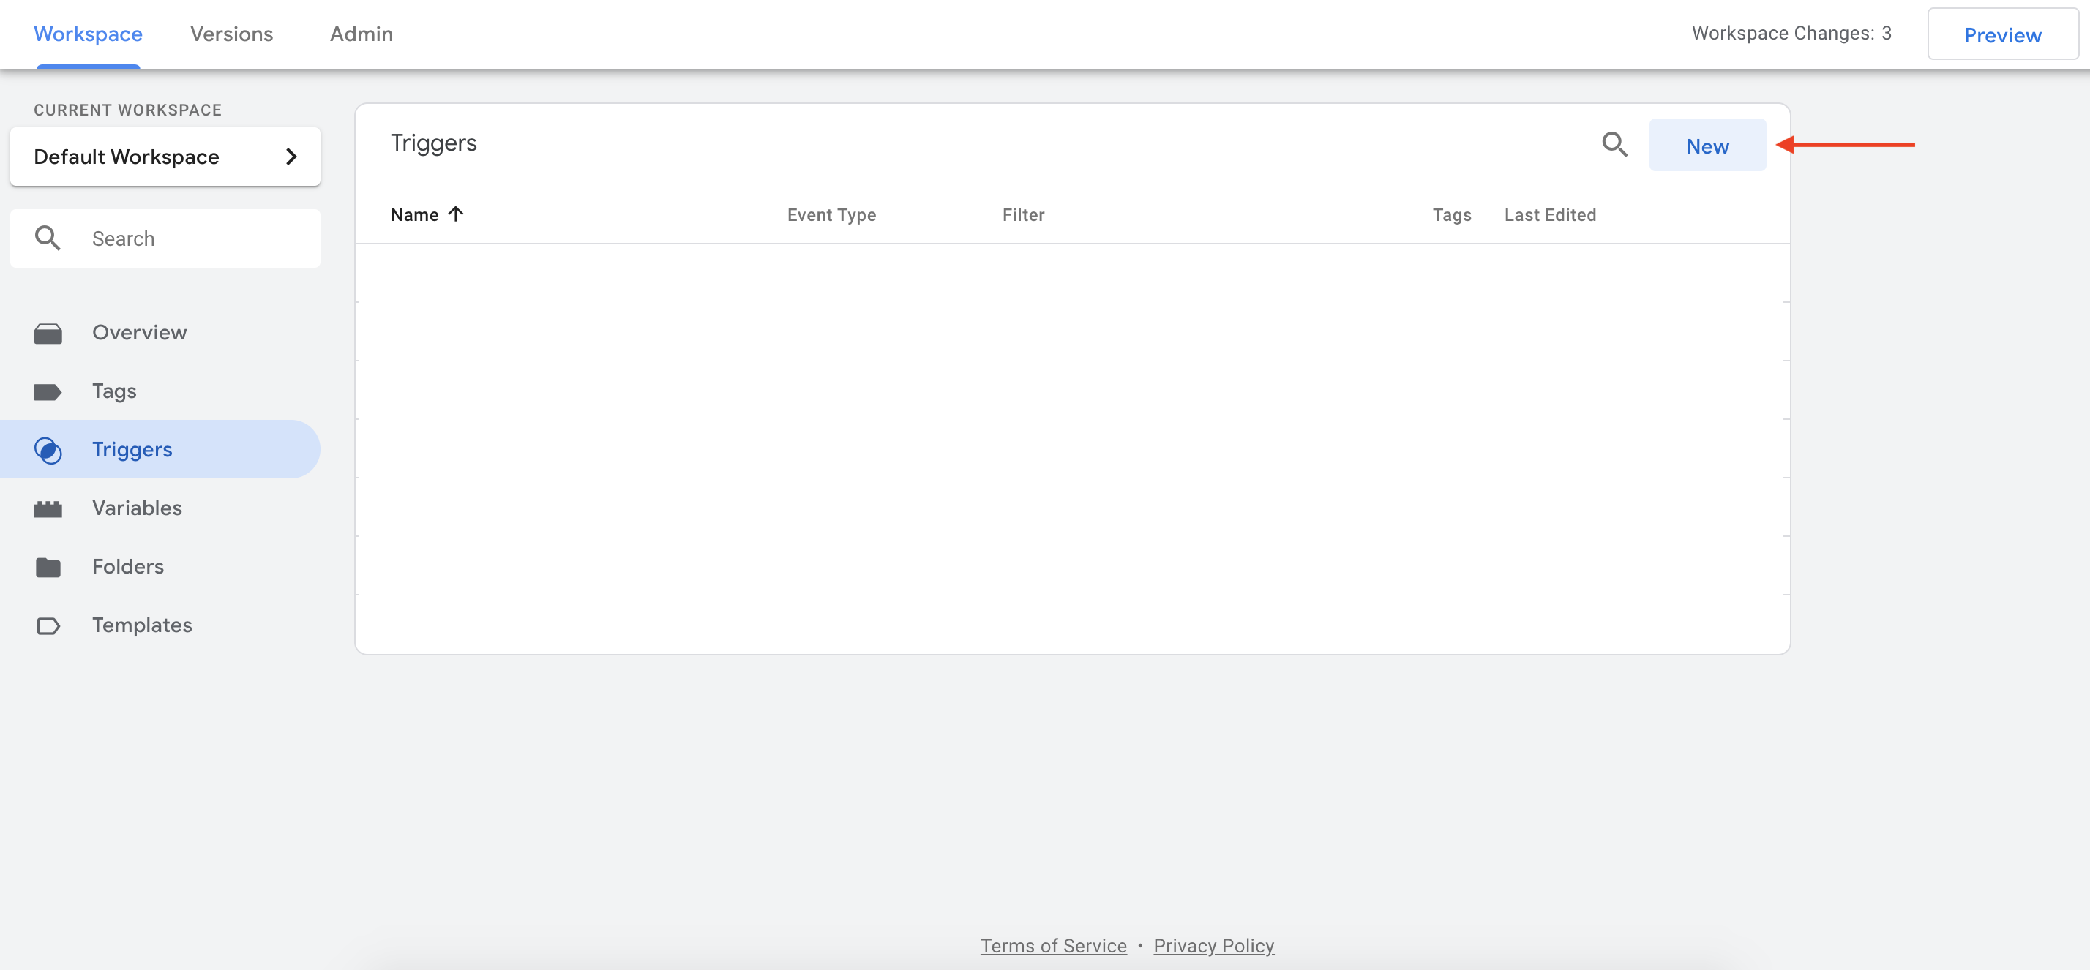Open the Privacy Policy link

(x=1214, y=946)
